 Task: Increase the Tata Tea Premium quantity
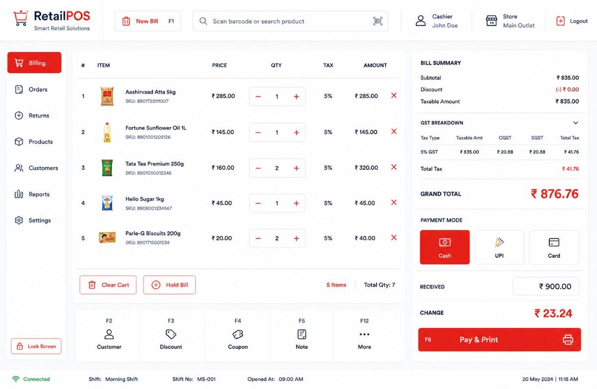296,168
